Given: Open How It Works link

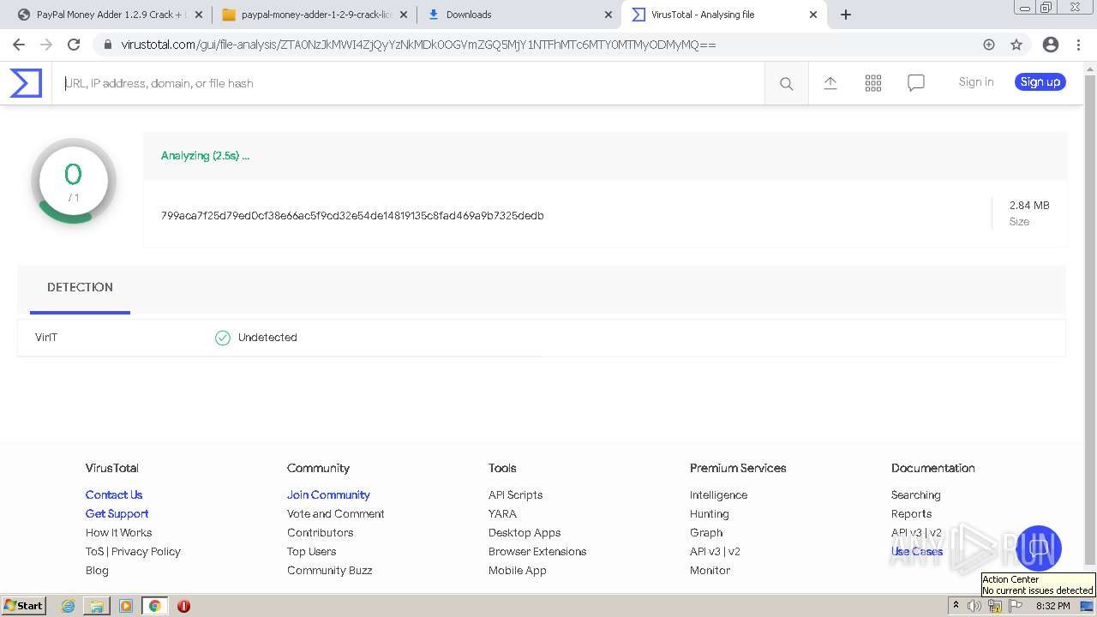Looking at the screenshot, I should pyautogui.click(x=118, y=533).
